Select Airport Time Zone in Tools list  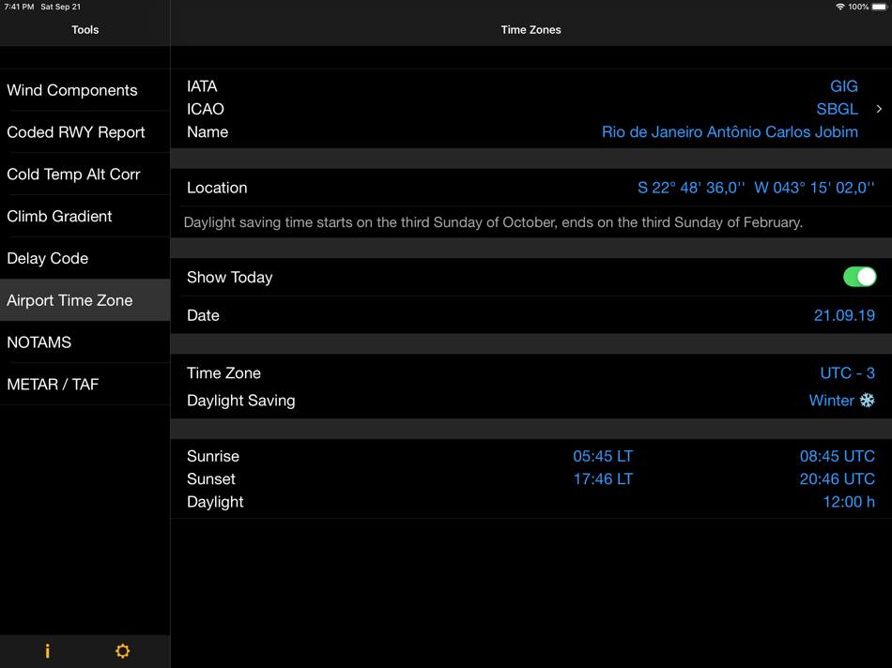pyautogui.click(x=69, y=300)
